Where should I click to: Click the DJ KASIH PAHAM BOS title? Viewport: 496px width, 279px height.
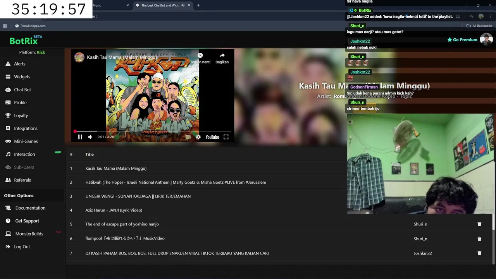coord(177,253)
